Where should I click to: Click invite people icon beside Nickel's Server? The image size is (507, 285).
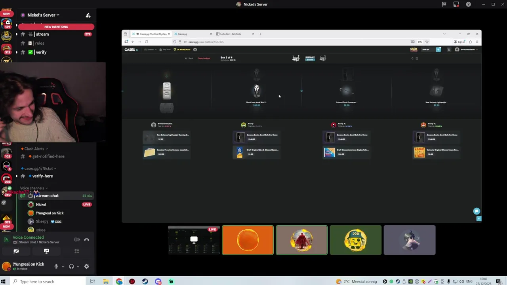click(x=88, y=15)
